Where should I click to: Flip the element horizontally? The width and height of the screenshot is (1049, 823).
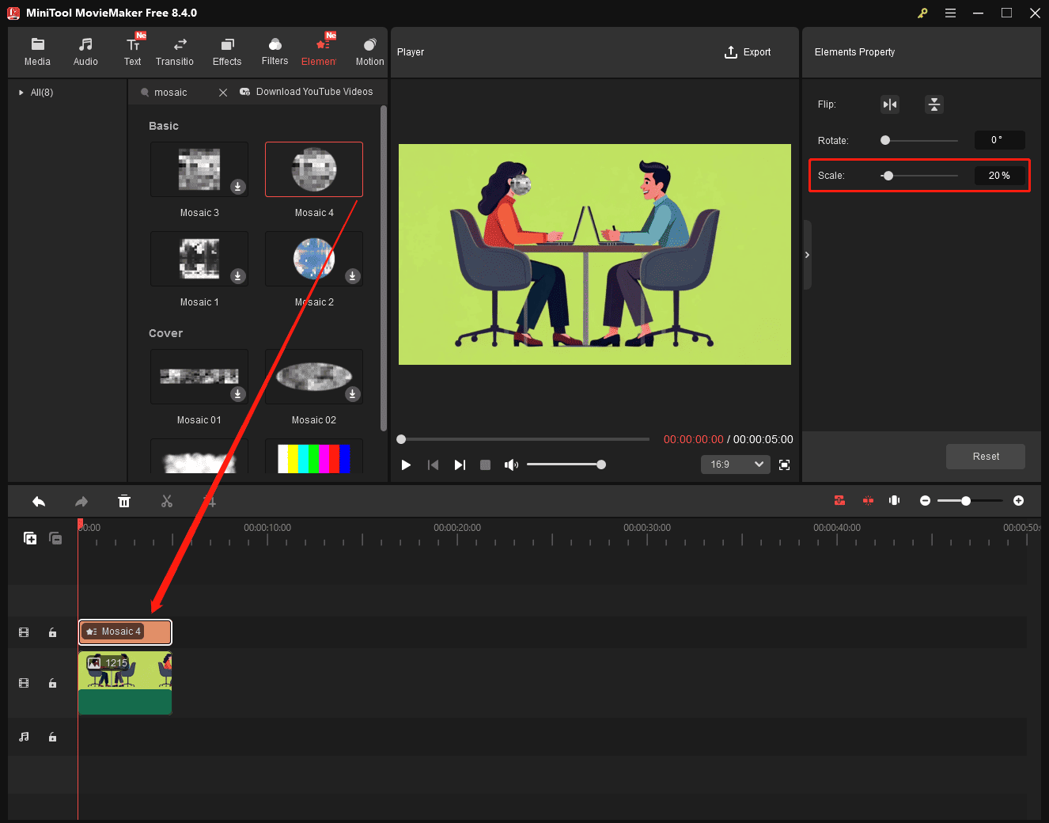tap(889, 104)
